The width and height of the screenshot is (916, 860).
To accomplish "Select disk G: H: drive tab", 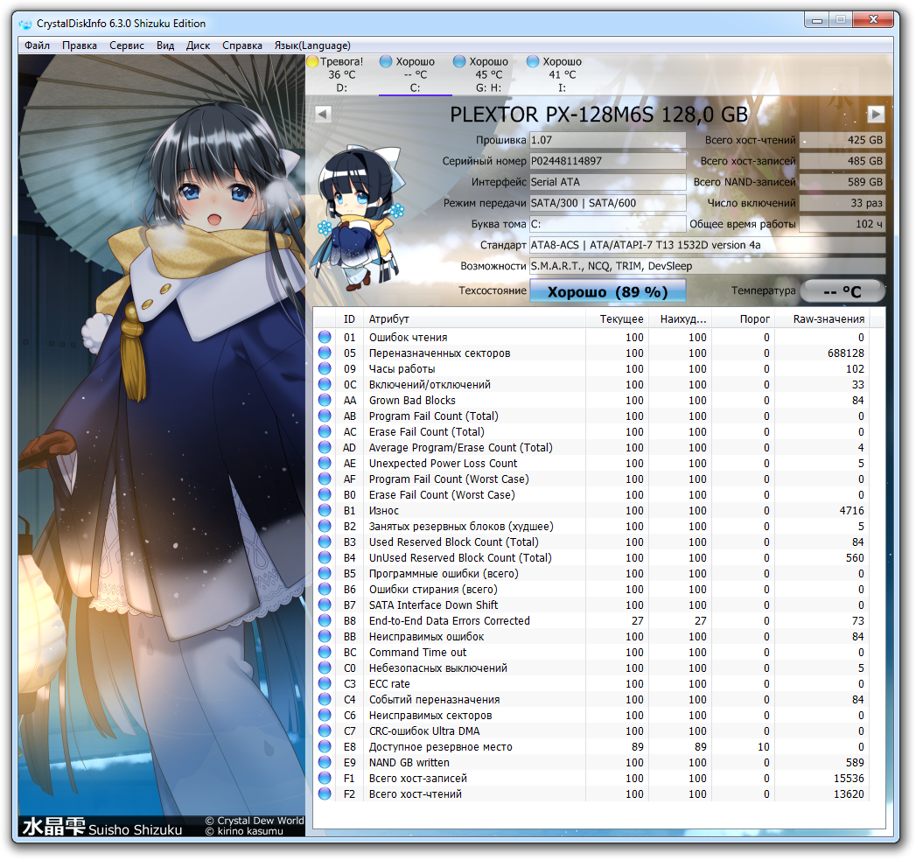I will 488,74.
